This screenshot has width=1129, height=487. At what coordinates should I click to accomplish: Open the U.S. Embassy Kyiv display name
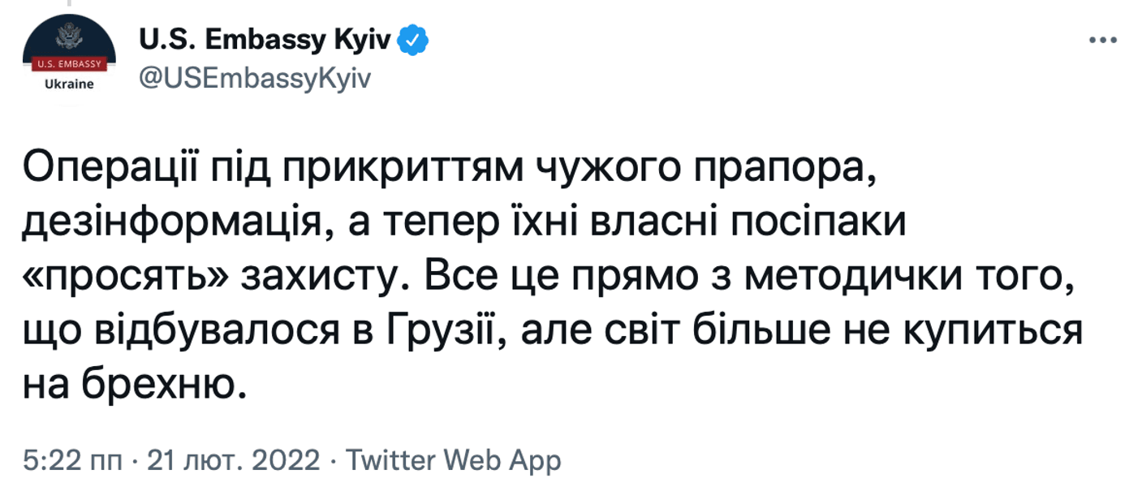[267, 39]
